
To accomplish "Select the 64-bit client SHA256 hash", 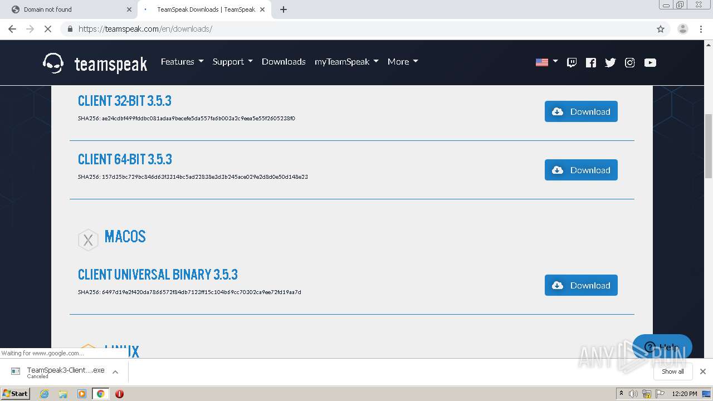I will tap(193, 177).
